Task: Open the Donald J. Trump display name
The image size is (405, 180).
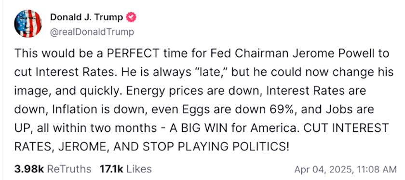Action: [x=86, y=17]
